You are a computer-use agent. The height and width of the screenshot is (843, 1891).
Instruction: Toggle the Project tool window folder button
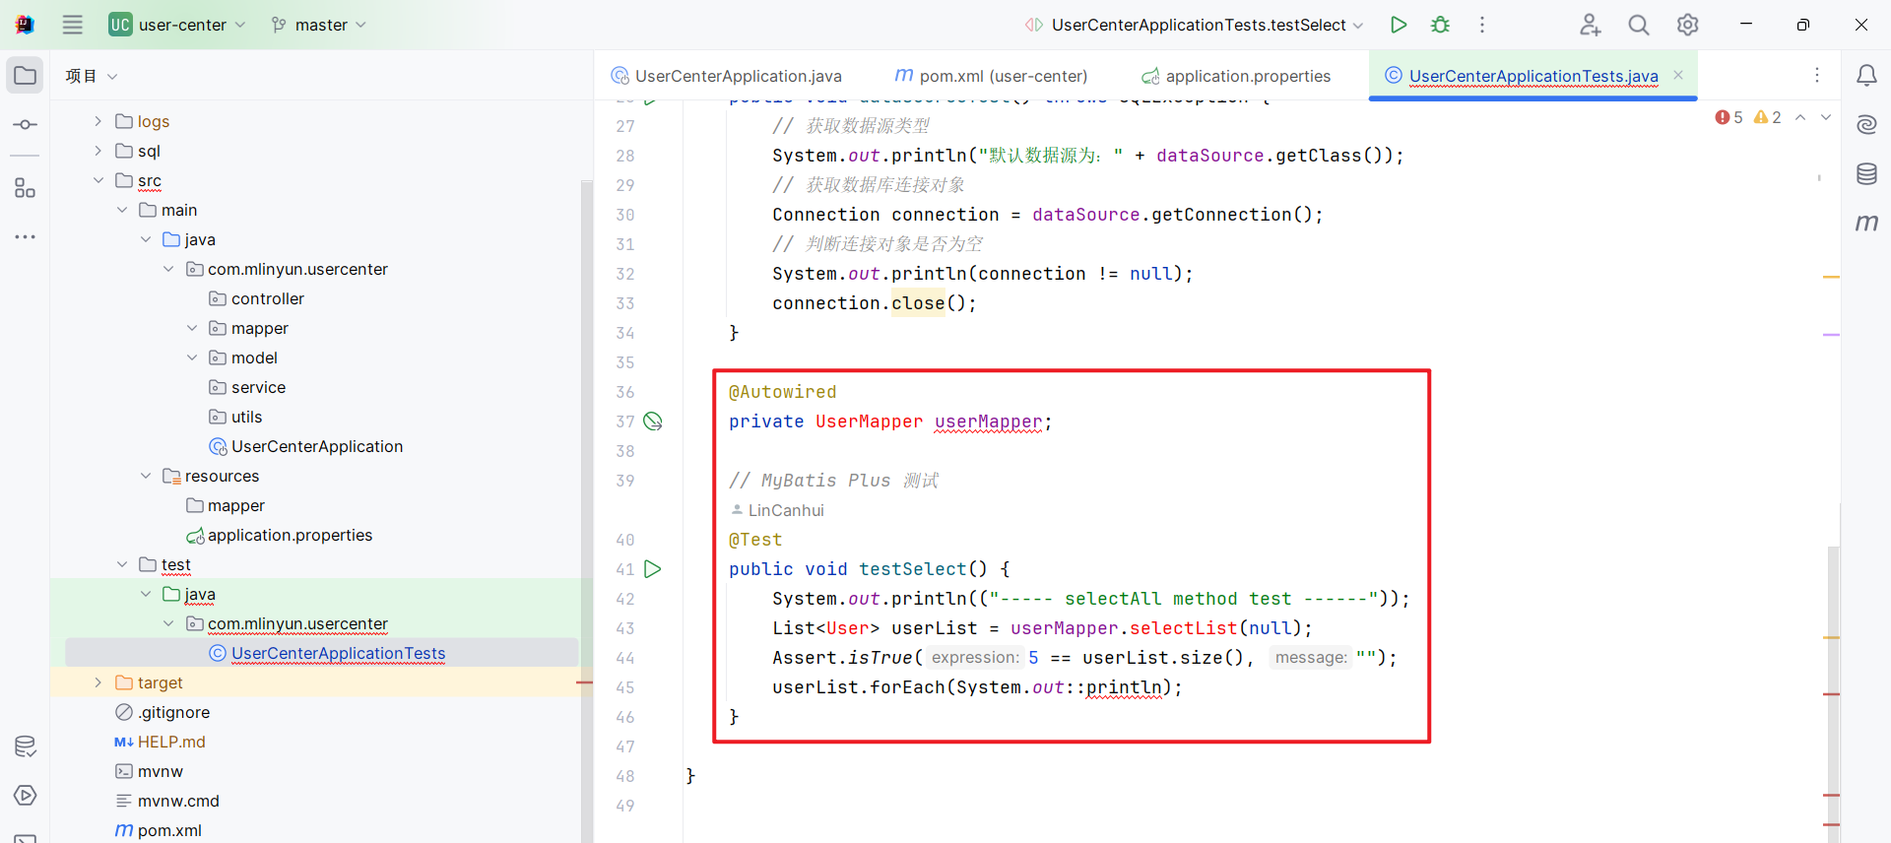[26, 76]
